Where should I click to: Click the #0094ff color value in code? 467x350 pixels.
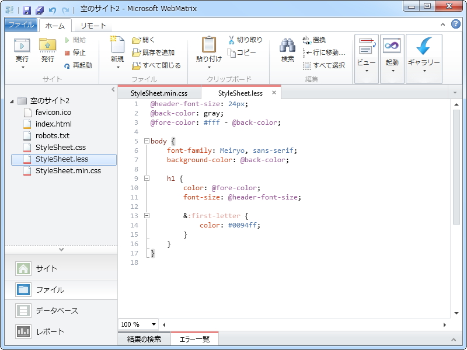point(242,225)
